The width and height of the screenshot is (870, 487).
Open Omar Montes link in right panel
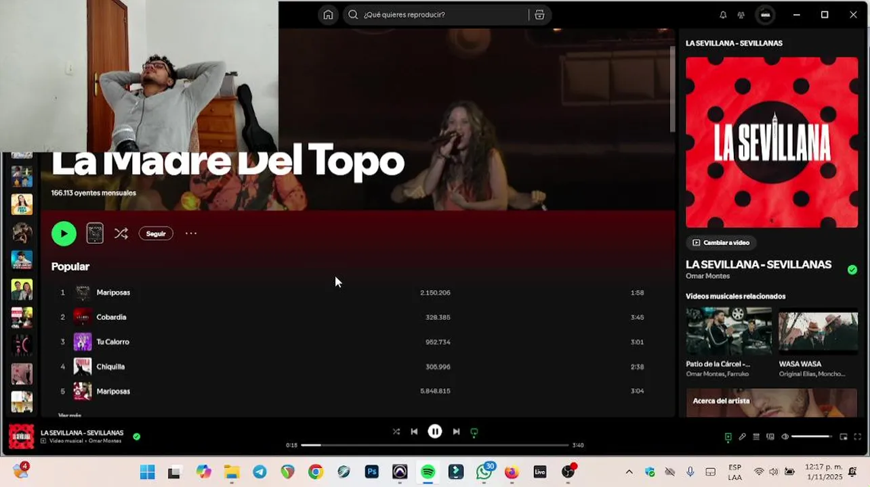tap(707, 276)
